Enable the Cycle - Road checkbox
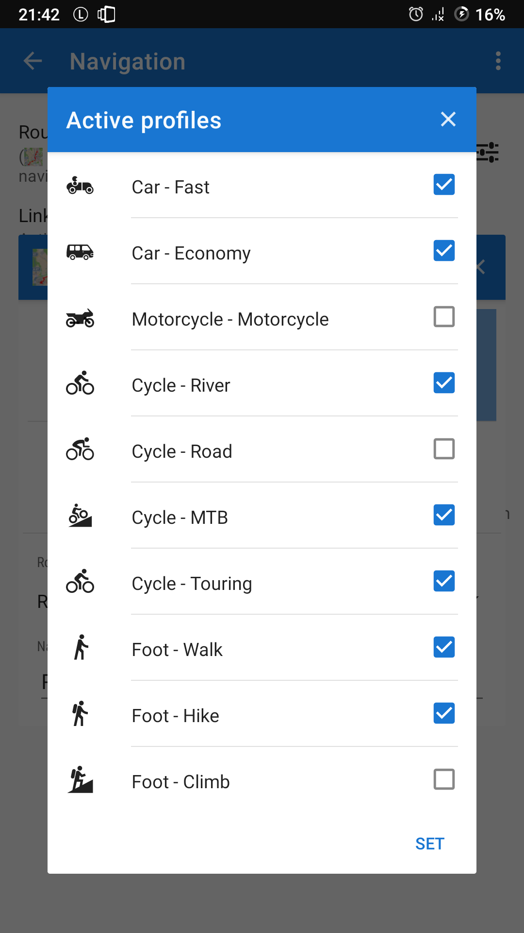The width and height of the screenshot is (524, 933). pos(444,449)
